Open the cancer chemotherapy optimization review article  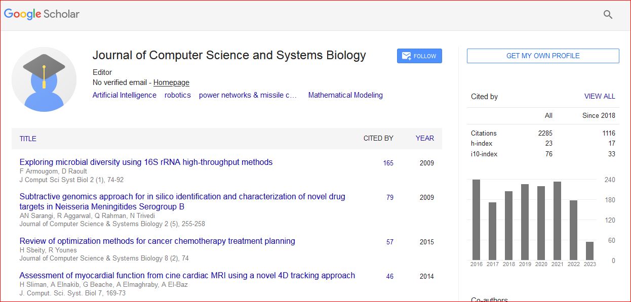157,241
